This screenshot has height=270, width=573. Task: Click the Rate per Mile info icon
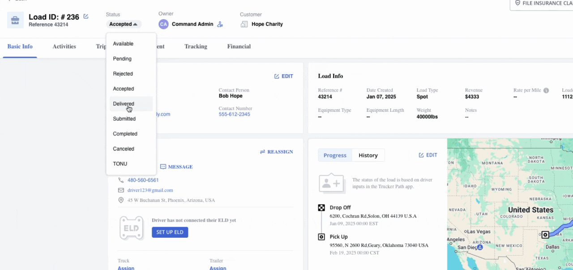pyautogui.click(x=546, y=90)
